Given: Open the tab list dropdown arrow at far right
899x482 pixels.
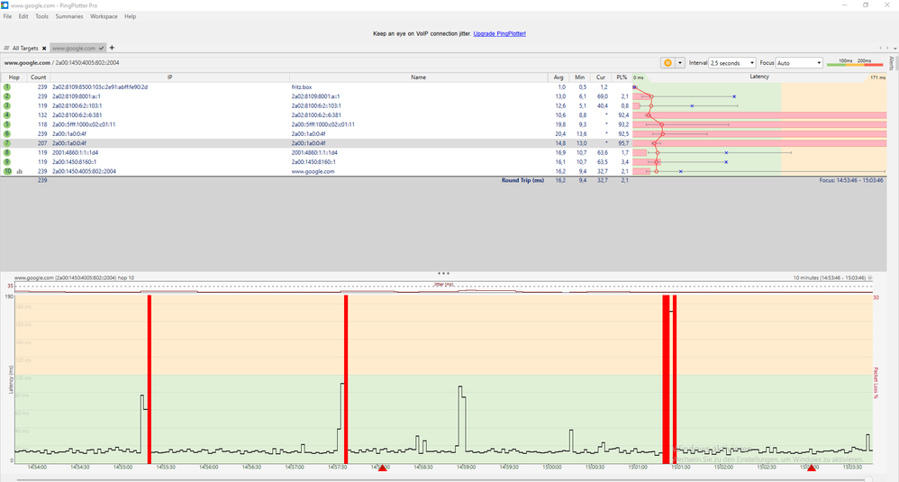Looking at the screenshot, I should [x=894, y=48].
